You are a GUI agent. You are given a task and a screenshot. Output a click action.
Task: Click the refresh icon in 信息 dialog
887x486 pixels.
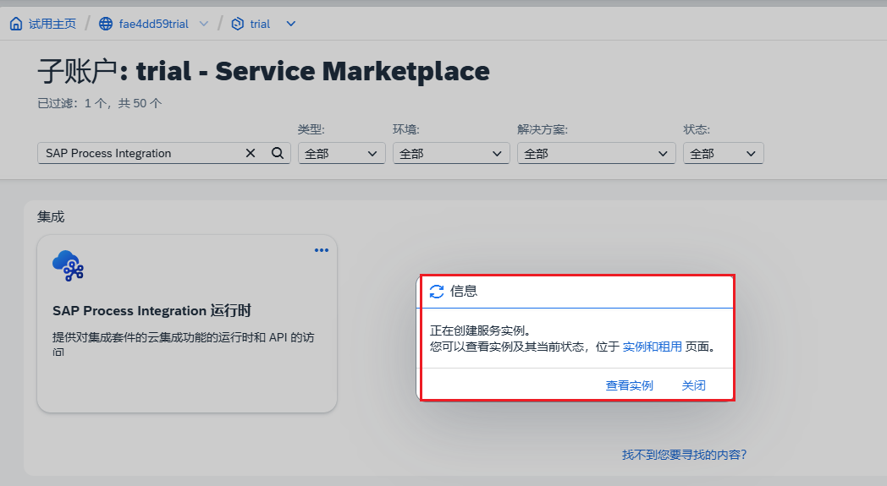tap(437, 292)
